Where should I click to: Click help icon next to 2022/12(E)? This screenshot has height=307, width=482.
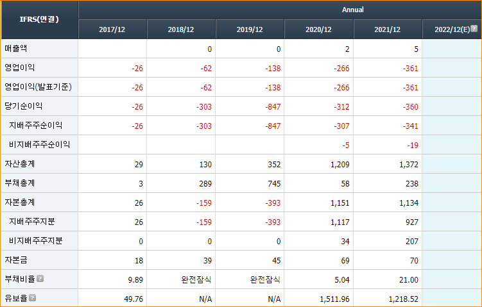pyautogui.click(x=474, y=29)
